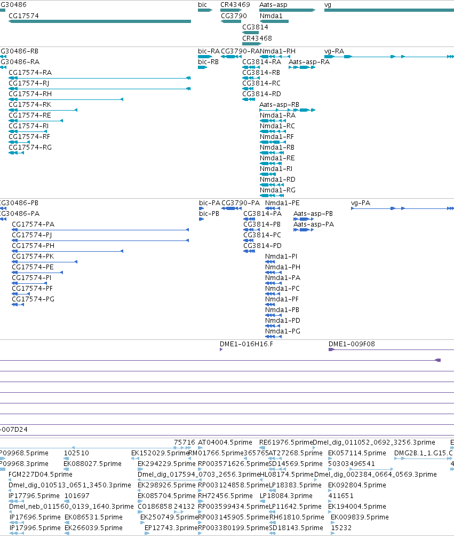Image resolution: width=454 pixels, height=536 pixels.
Task: Click EST RE61976.5prime
Action: (286, 442)
